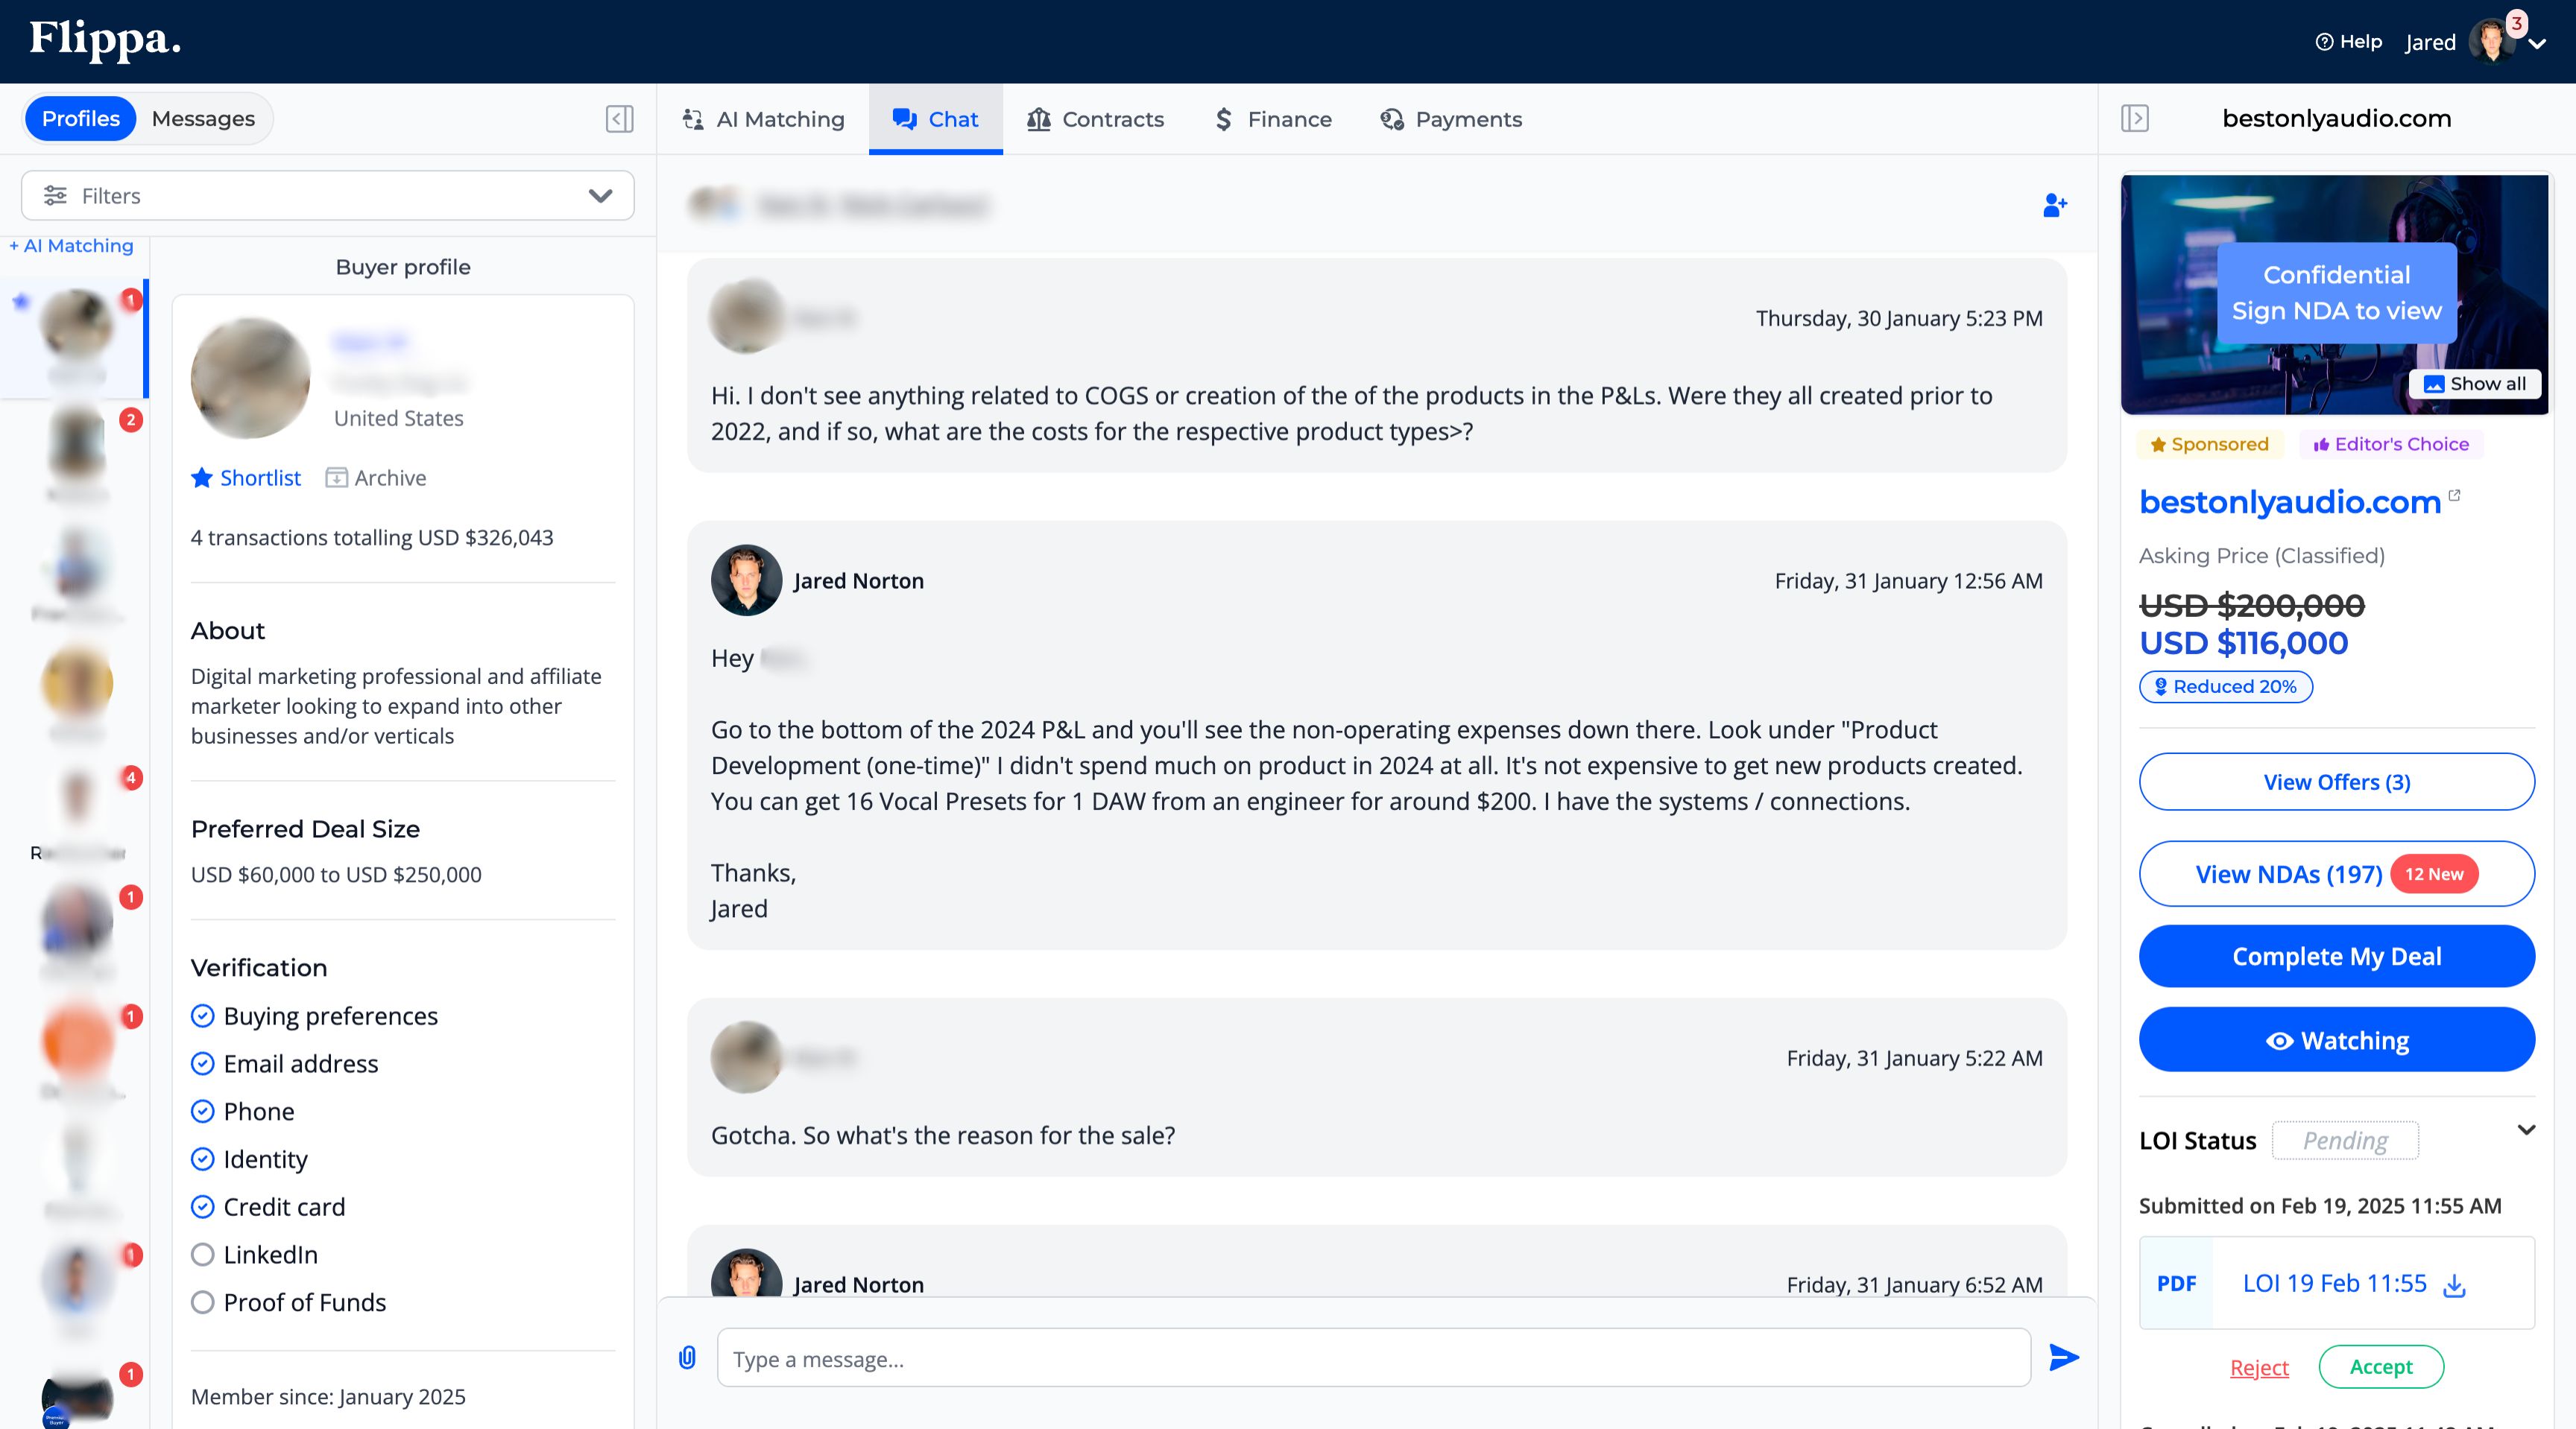Click the Shortlist star icon

(202, 478)
